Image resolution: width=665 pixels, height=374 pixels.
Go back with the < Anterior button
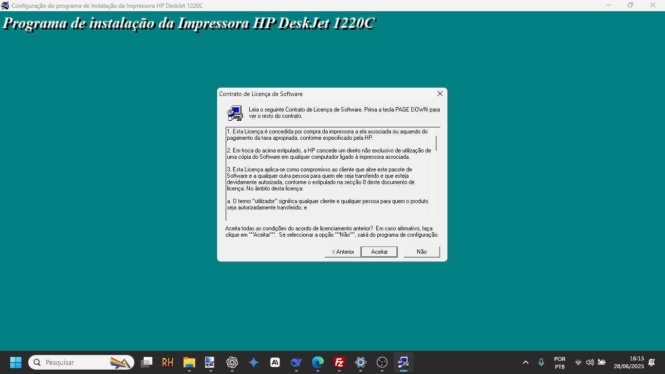343,252
